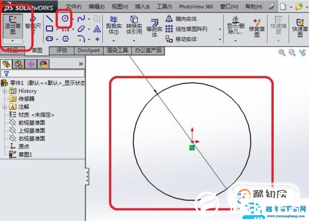Open the 视图(V) View menu
The height and width of the screenshot is (221, 309).
120,7
